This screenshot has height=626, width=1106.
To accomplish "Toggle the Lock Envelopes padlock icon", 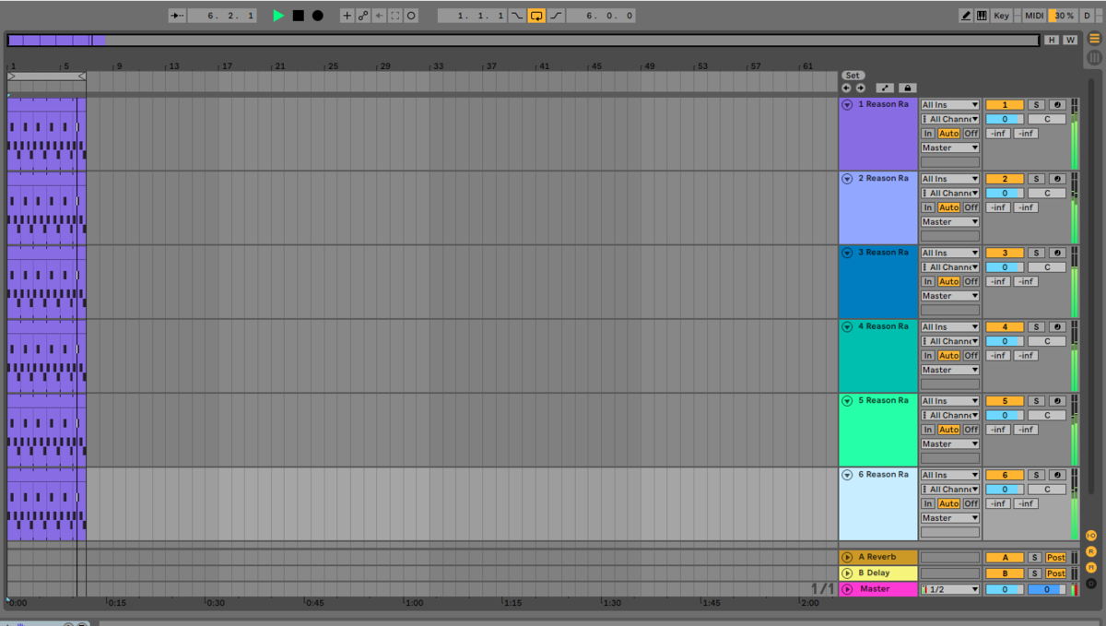I will [x=908, y=88].
